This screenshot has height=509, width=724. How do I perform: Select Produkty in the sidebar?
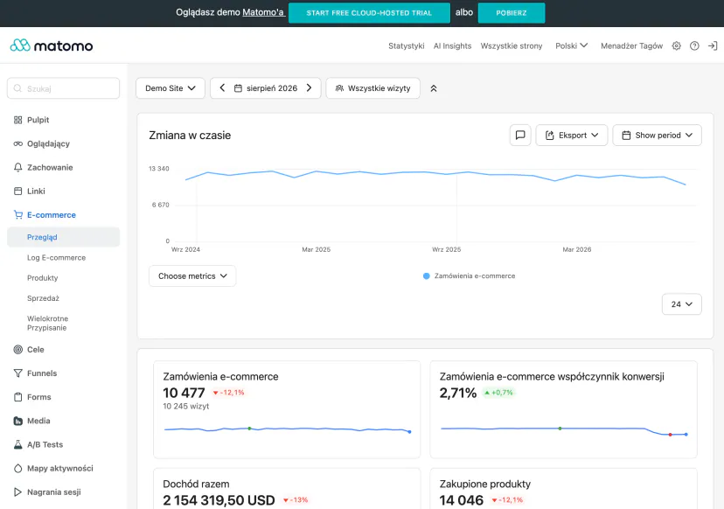(43, 278)
